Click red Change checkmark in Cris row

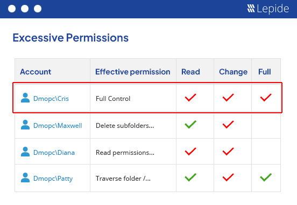(x=228, y=98)
